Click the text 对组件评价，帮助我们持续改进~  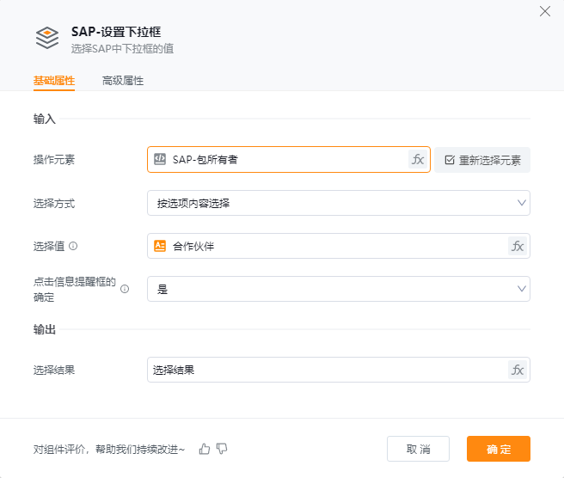click(109, 450)
